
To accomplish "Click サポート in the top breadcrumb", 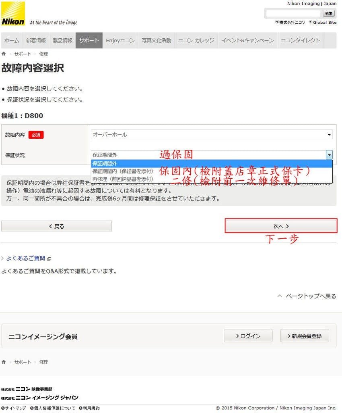I will tap(23, 54).
